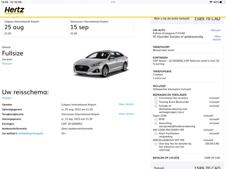Click Wijzigen link under Uw auto on left
The height and width of the screenshot is (169, 226).
7,63
